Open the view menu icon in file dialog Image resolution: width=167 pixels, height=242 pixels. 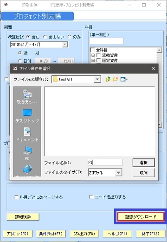pos(124,79)
